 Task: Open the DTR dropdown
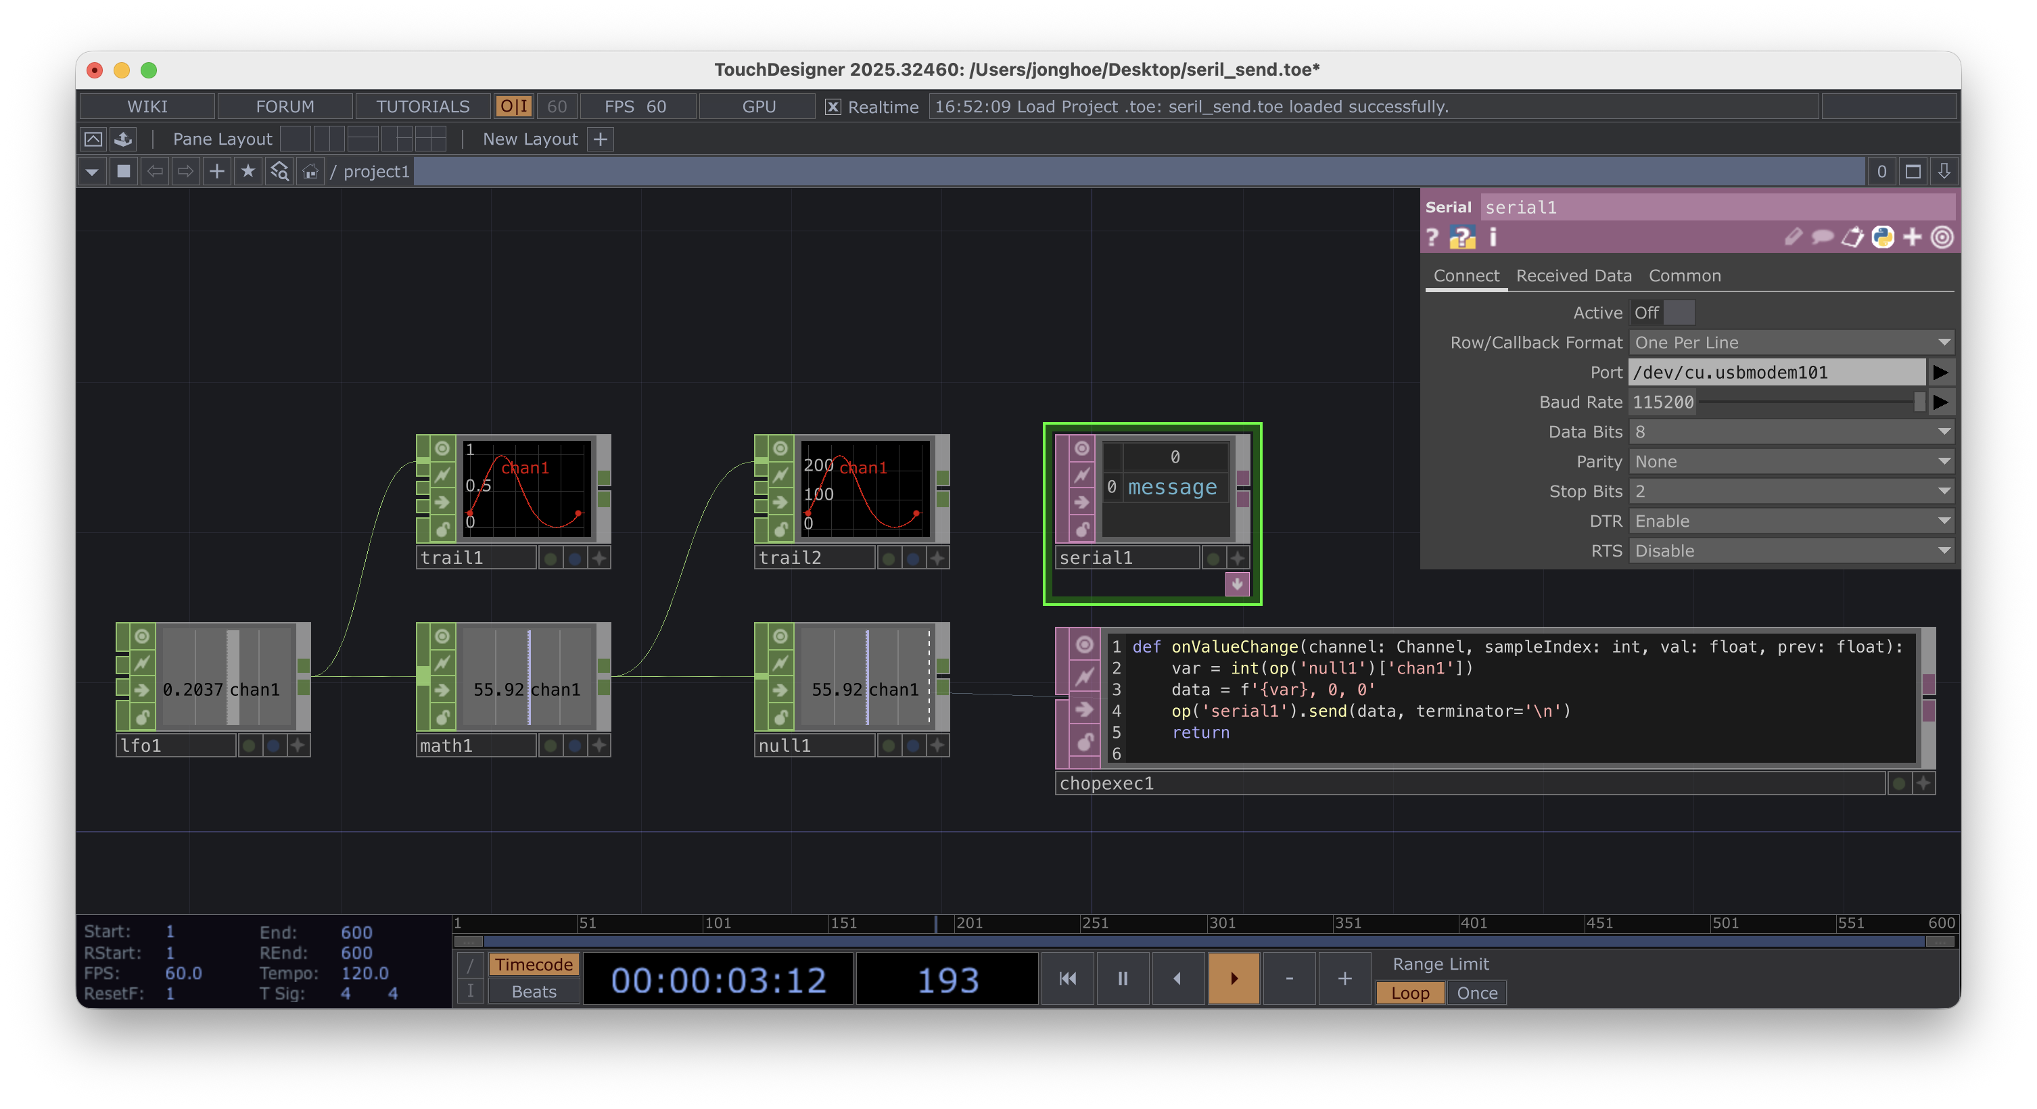tap(1791, 521)
